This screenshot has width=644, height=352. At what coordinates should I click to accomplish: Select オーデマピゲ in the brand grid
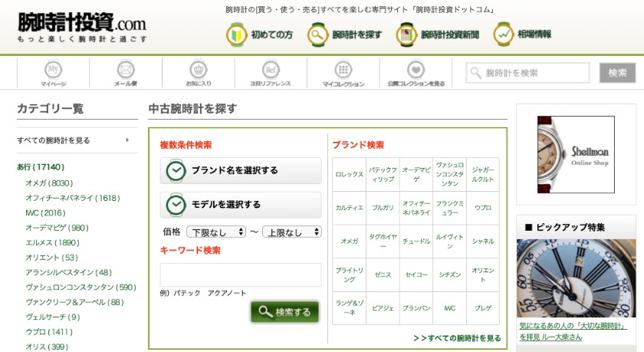click(416, 175)
